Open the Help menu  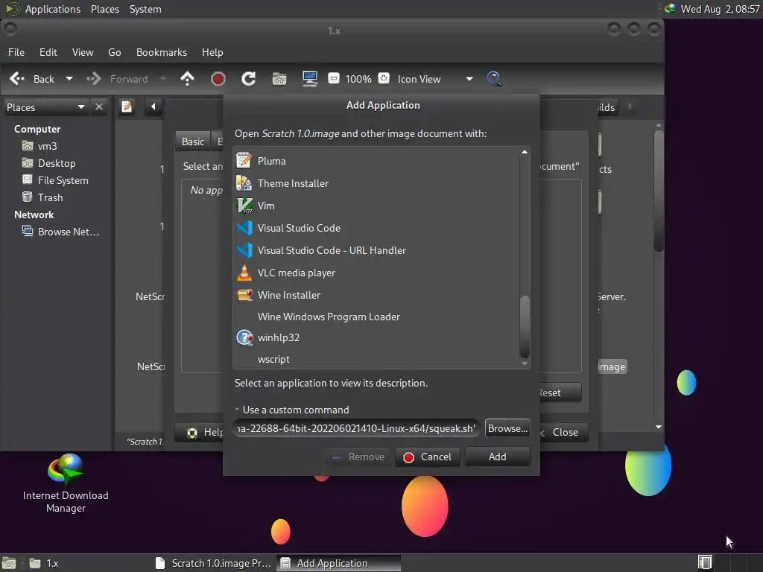point(212,52)
